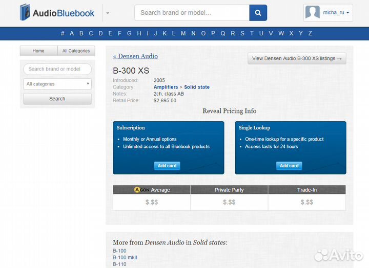Select letter G in the alphabet bar
Image resolution: width=369 pixels, height=268 pixels.
click(129, 33)
